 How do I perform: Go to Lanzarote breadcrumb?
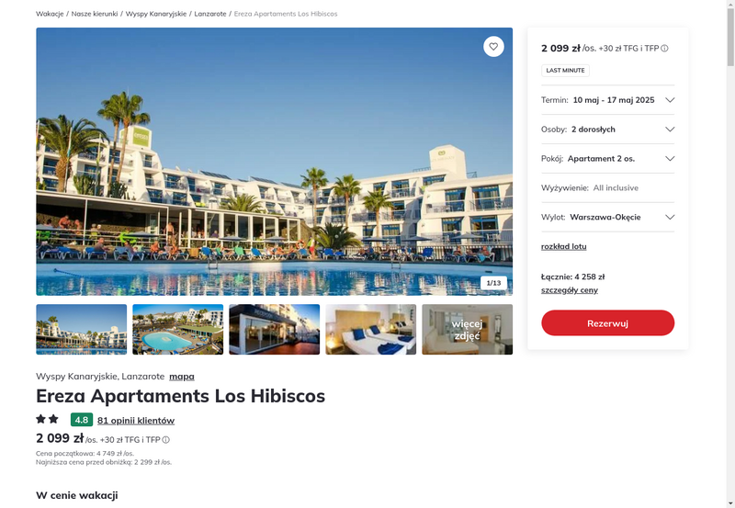pyautogui.click(x=210, y=14)
